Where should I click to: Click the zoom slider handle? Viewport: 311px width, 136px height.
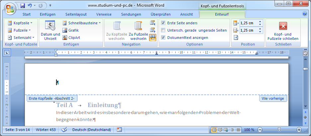point(279,130)
